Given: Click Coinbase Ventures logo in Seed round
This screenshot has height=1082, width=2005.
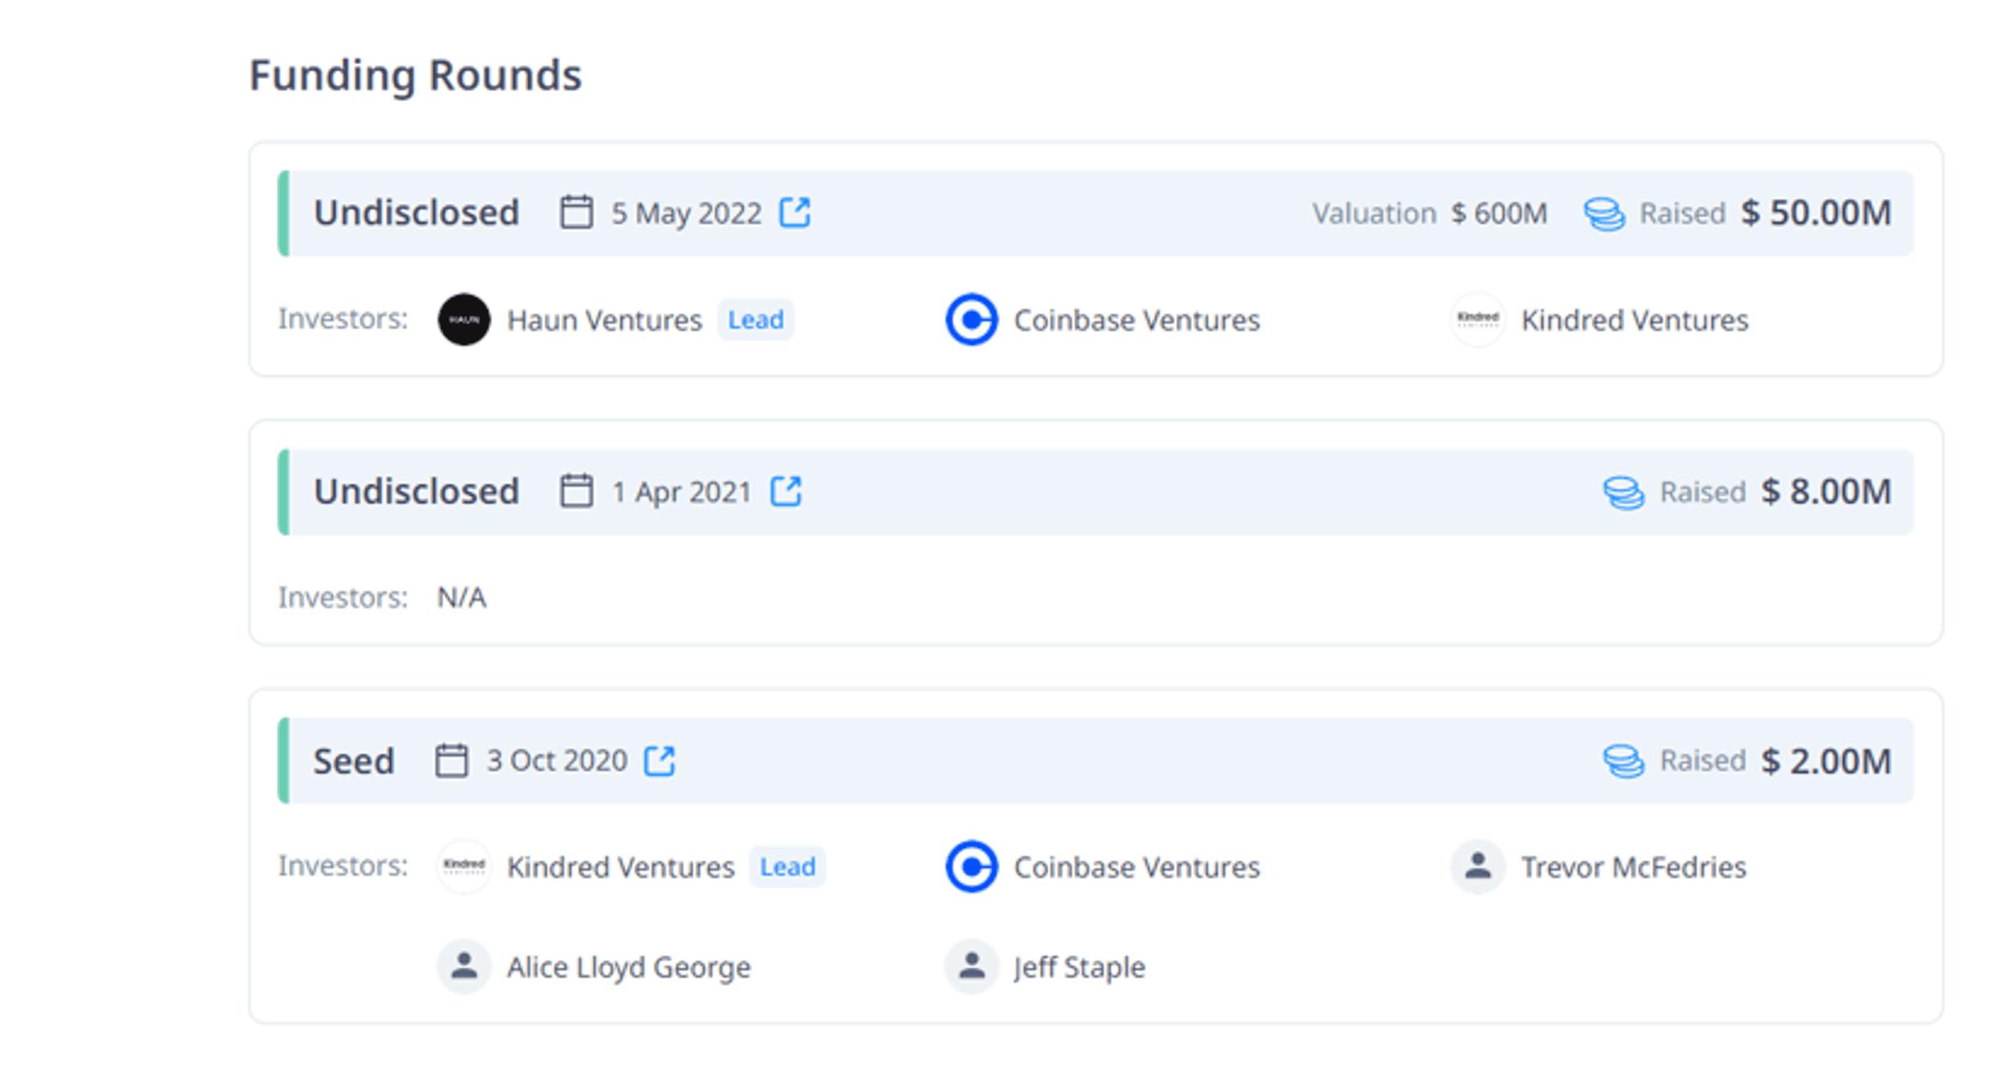Looking at the screenshot, I should tap(971, 865).
